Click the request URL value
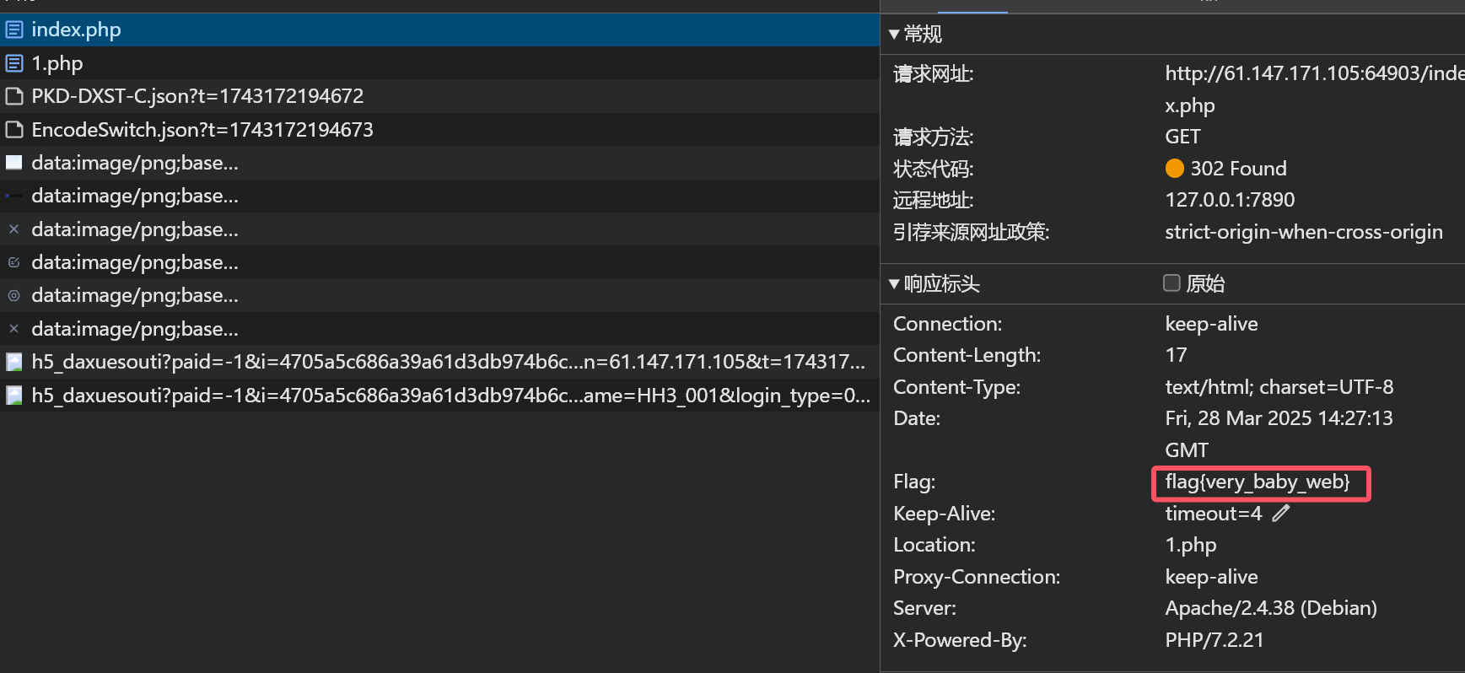1465x673 pixels. (x=1313, y=74)
